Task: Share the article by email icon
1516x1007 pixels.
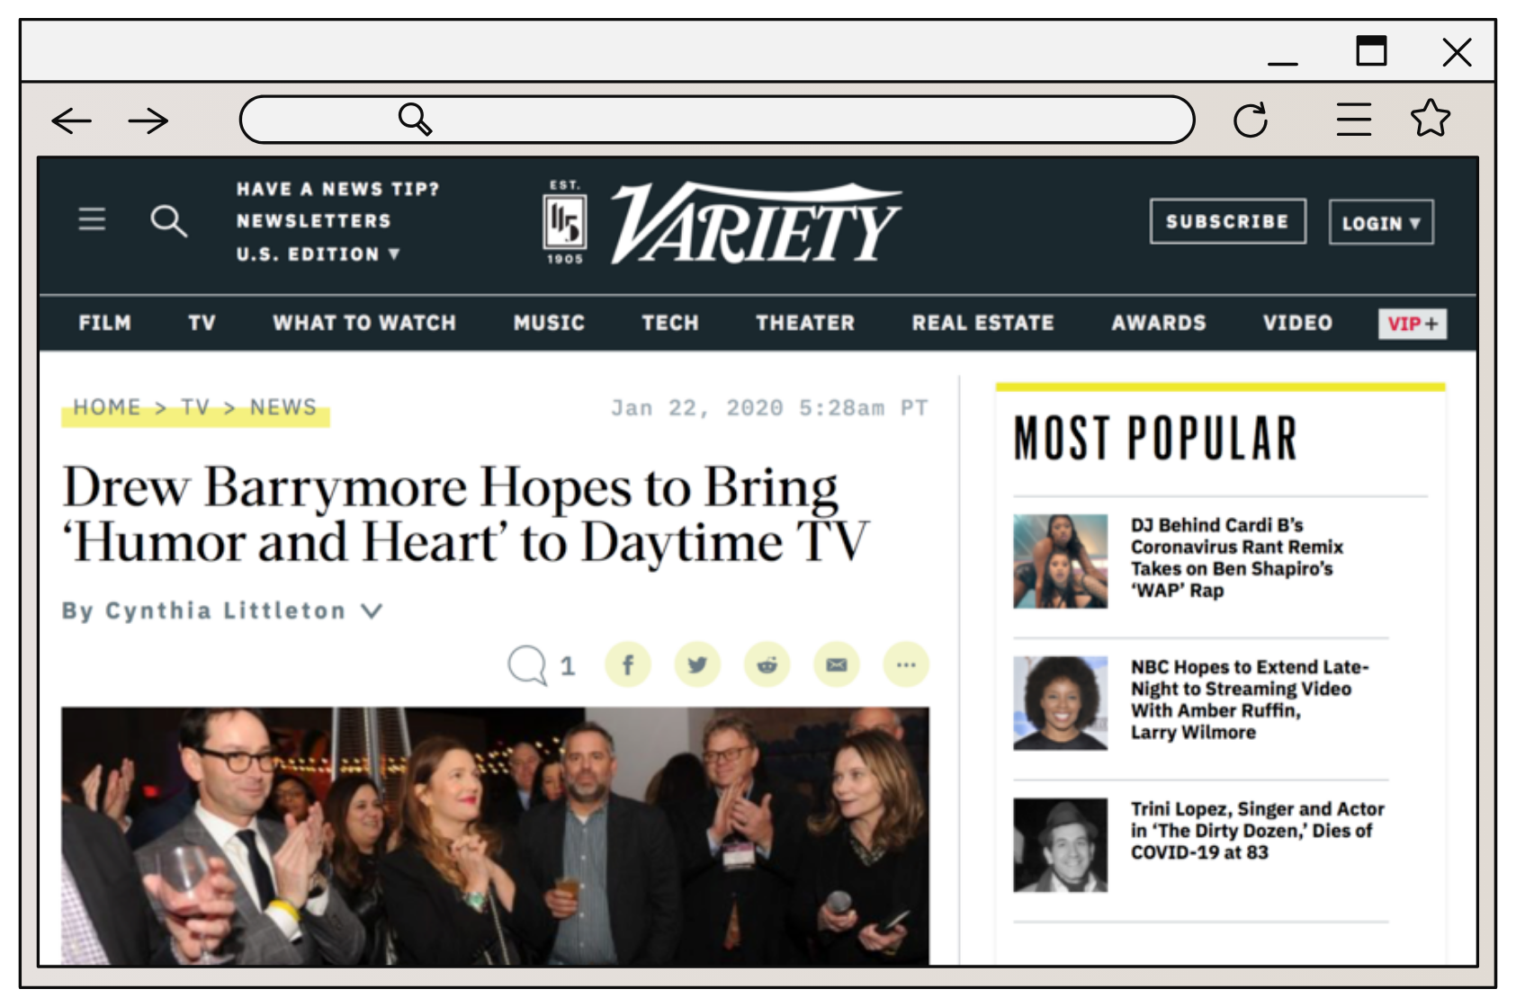Action: click(837, 664)
